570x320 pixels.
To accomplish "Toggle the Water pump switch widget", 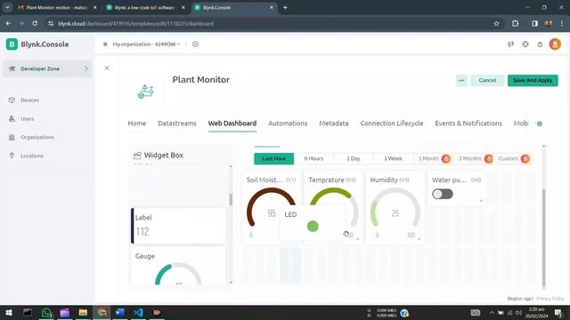I will click(443, 194).
